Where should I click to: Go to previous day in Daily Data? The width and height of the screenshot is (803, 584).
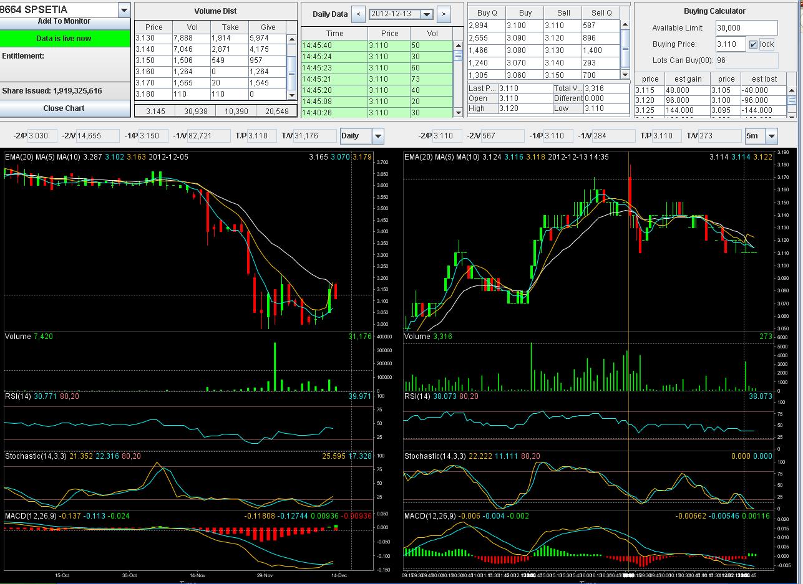tap(358, 14)
